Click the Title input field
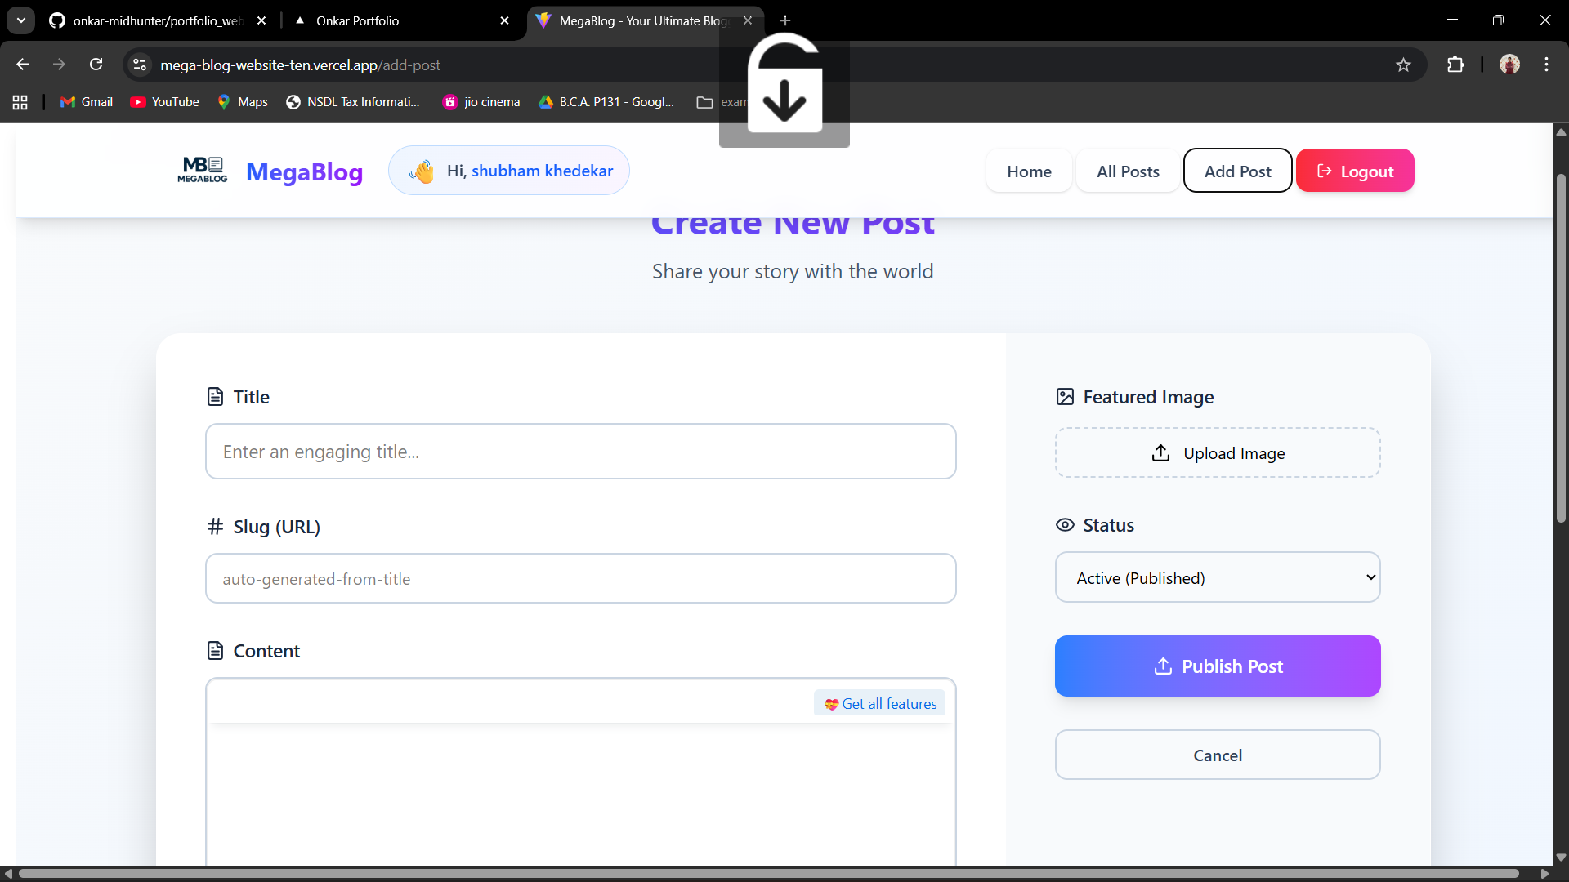 [x=580, y=452]
